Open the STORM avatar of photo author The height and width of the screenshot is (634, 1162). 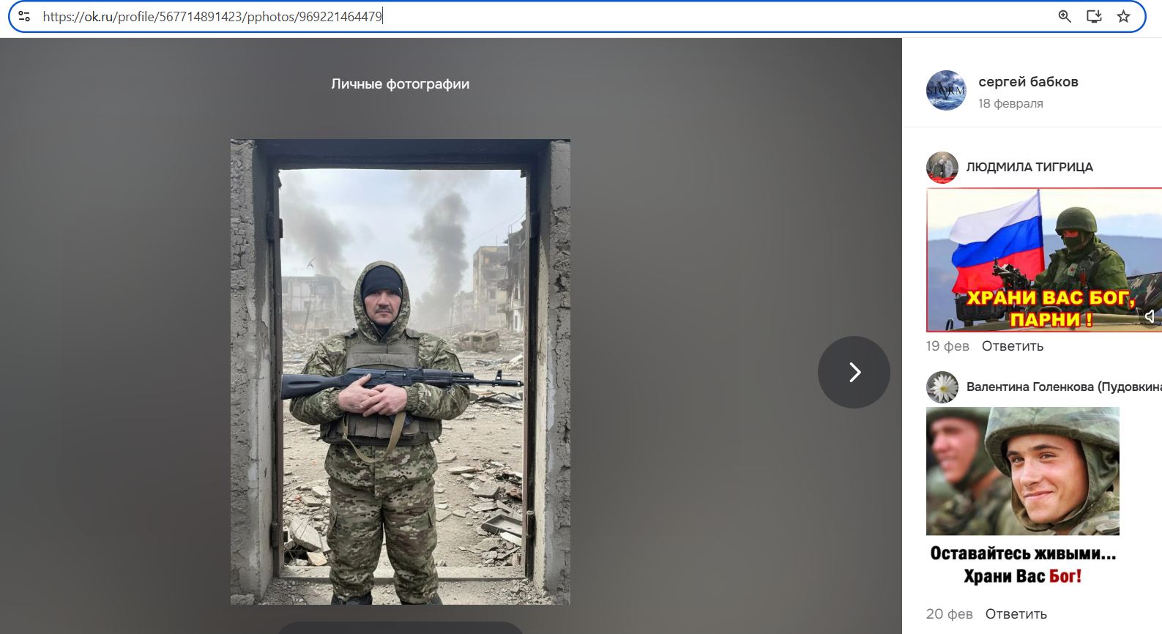click(946, 91)
